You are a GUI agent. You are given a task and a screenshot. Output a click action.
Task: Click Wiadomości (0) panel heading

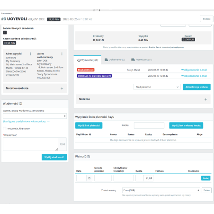pos(13,104)
